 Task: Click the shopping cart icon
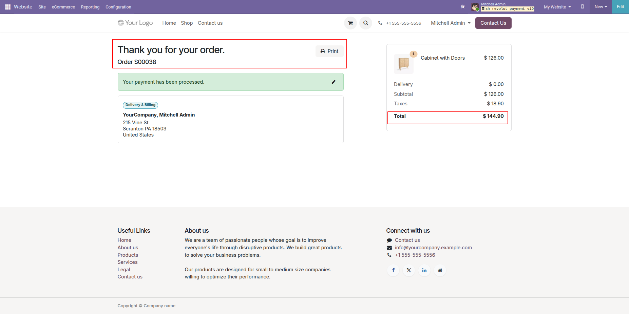pos(350,23)
